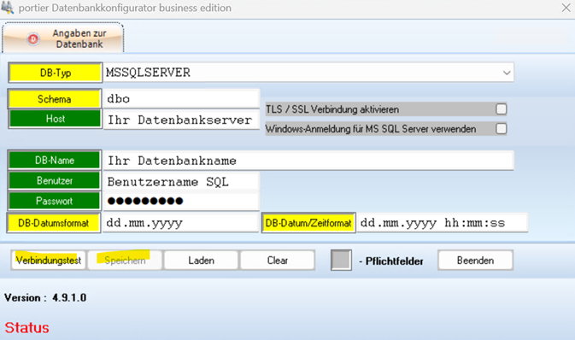Click the DB-Datumsformat field dd.mm.yyyy
The width and height of the screenshot is (575, 340).
pyautogui.click(x=181, y=223)
